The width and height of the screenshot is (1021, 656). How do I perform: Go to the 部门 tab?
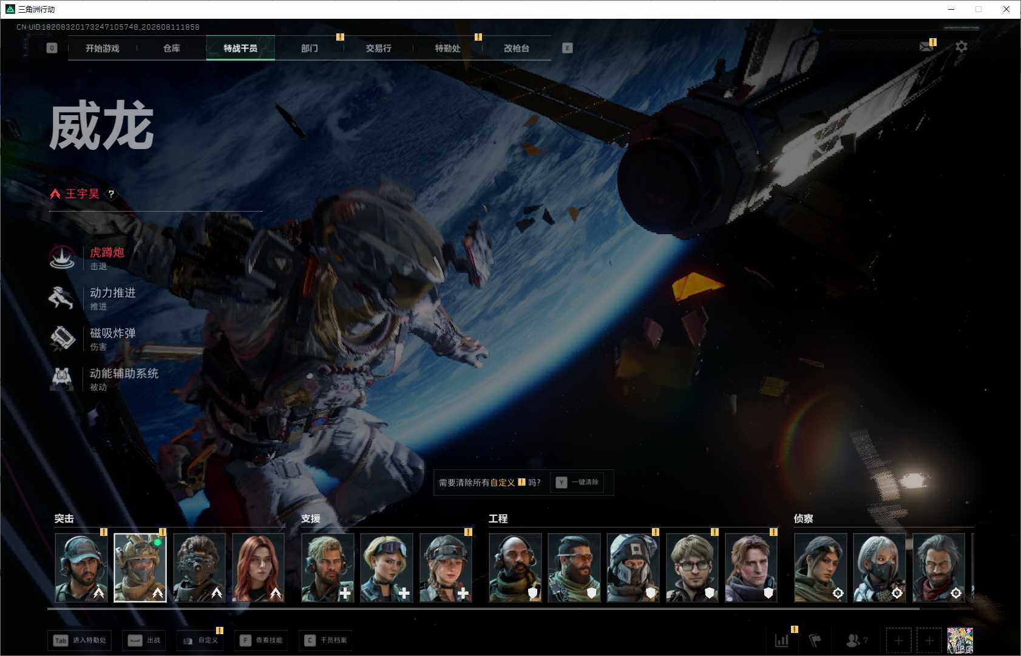(310, 48)
